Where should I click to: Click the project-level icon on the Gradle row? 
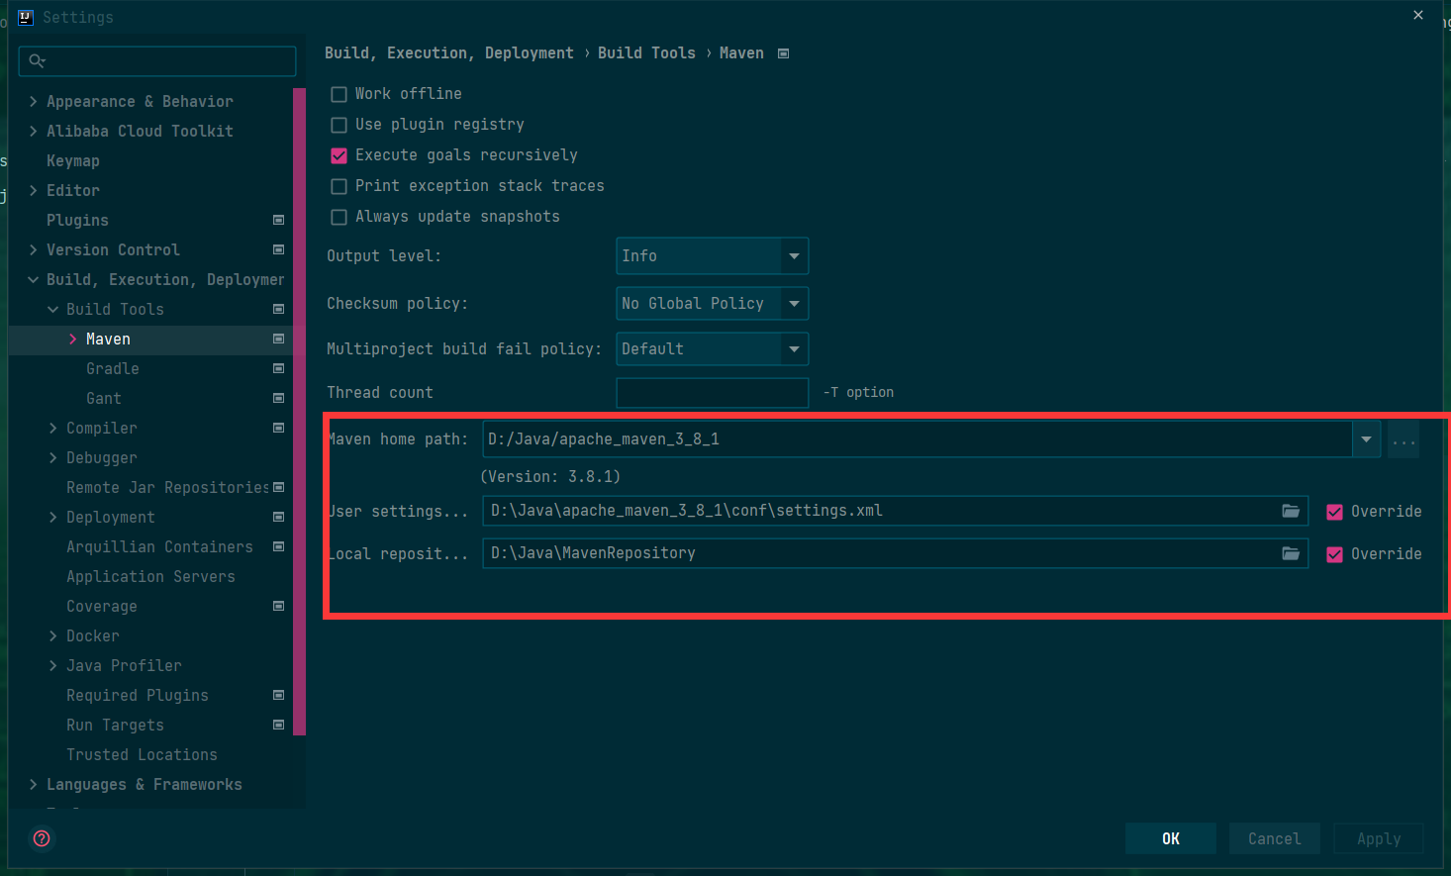(278, 368)
